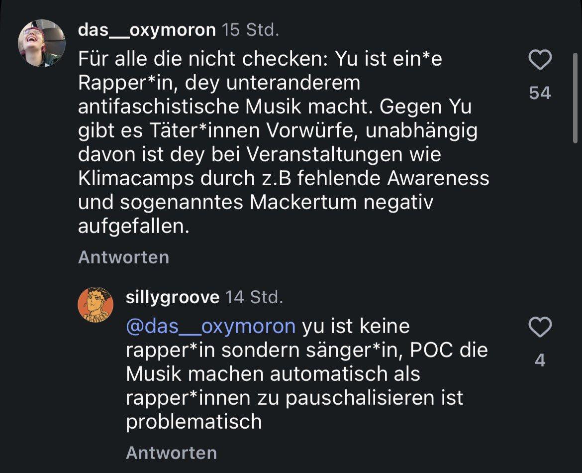The width and height of the screenshot is (582, 473).
Task: Click the scrollbar thumb on the right
Action: click(x=576, y=98)
